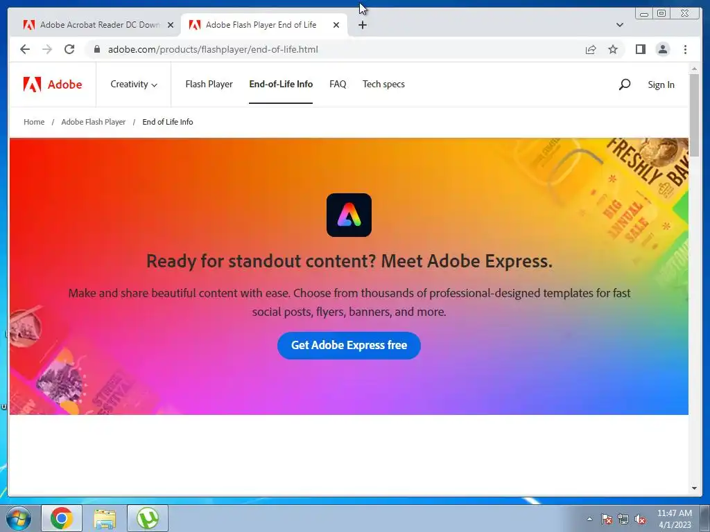710x532 pixels.
Task: Open the taskbar clock and date
Action: tap(674, 519)
